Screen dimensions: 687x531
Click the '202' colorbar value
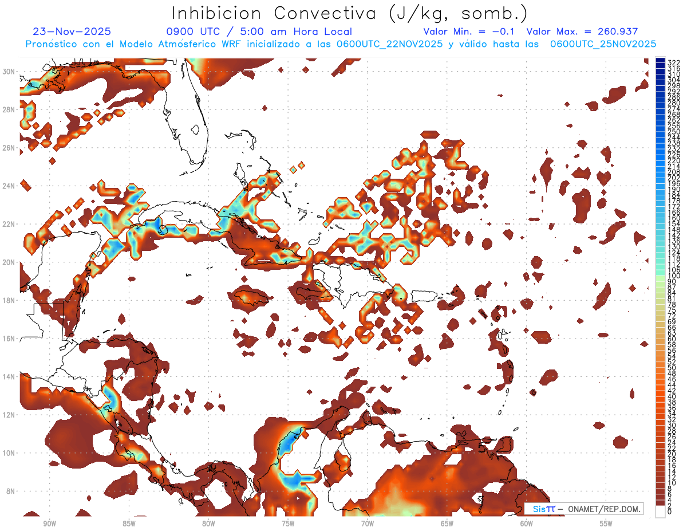pyautogui.click(x=673, y=178)
